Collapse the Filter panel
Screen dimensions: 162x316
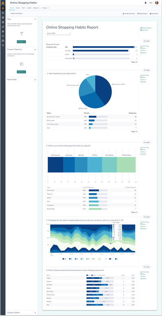(35, 19)
